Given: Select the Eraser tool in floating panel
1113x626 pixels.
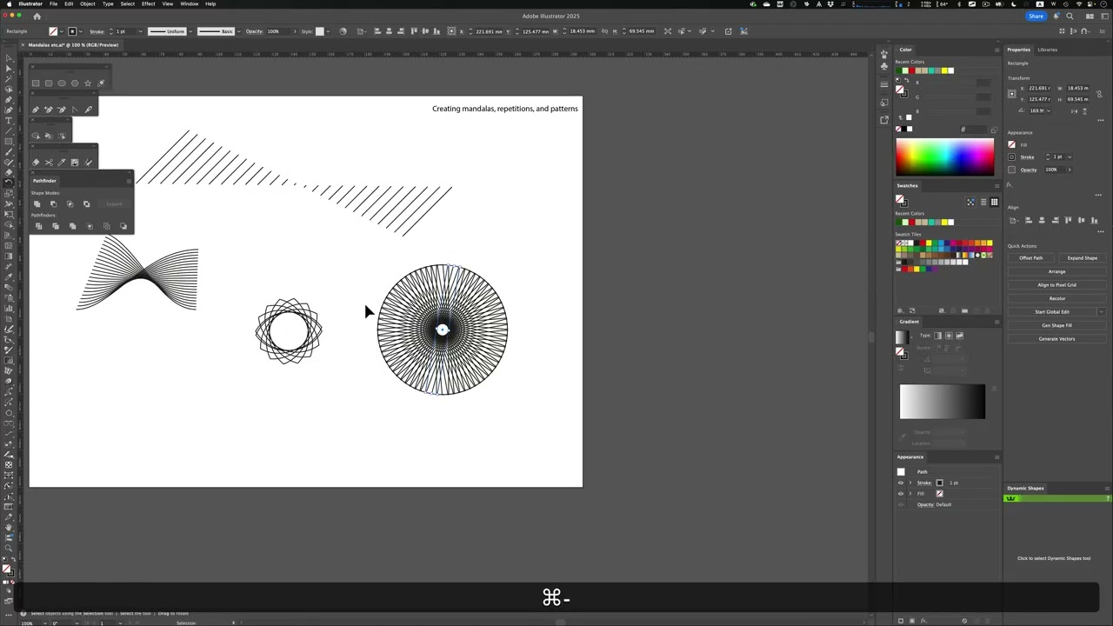Looking at the screenshot, I should tap(36, 163).
